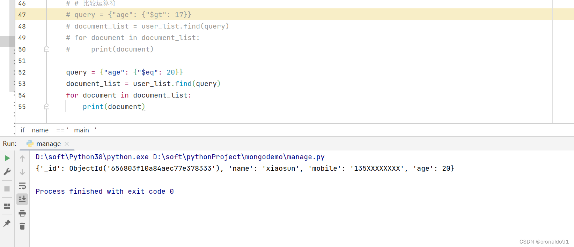
Task: Place cursor in query $eq line
Action: point(125,72)
